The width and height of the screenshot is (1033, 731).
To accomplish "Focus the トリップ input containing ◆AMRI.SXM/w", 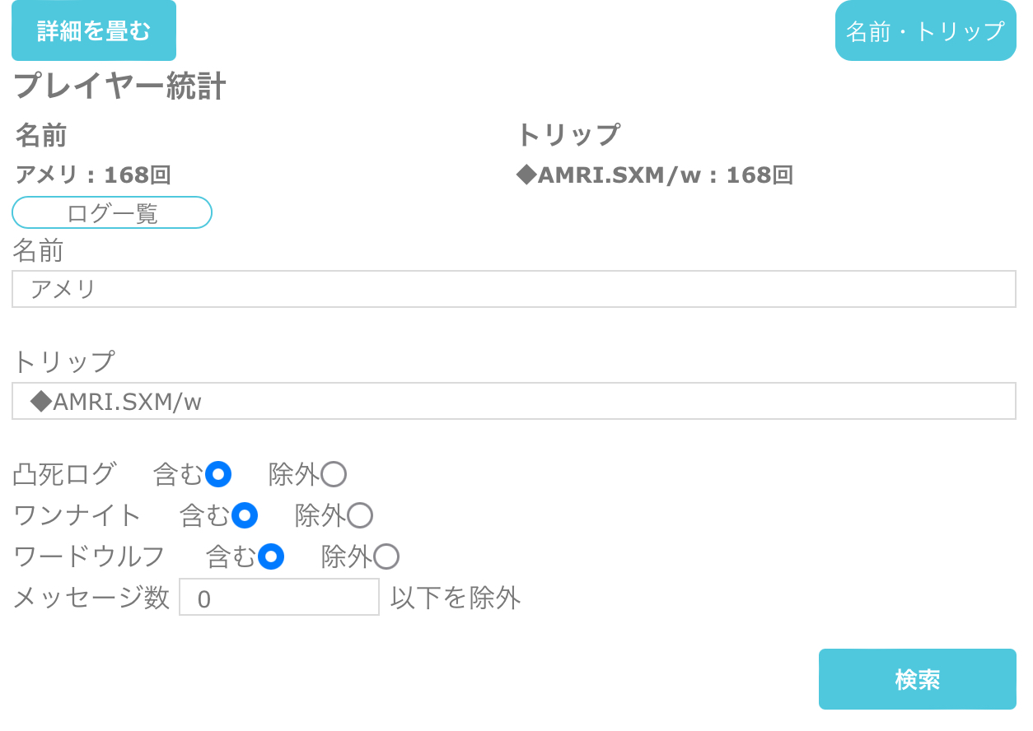I will pos(514,401).
